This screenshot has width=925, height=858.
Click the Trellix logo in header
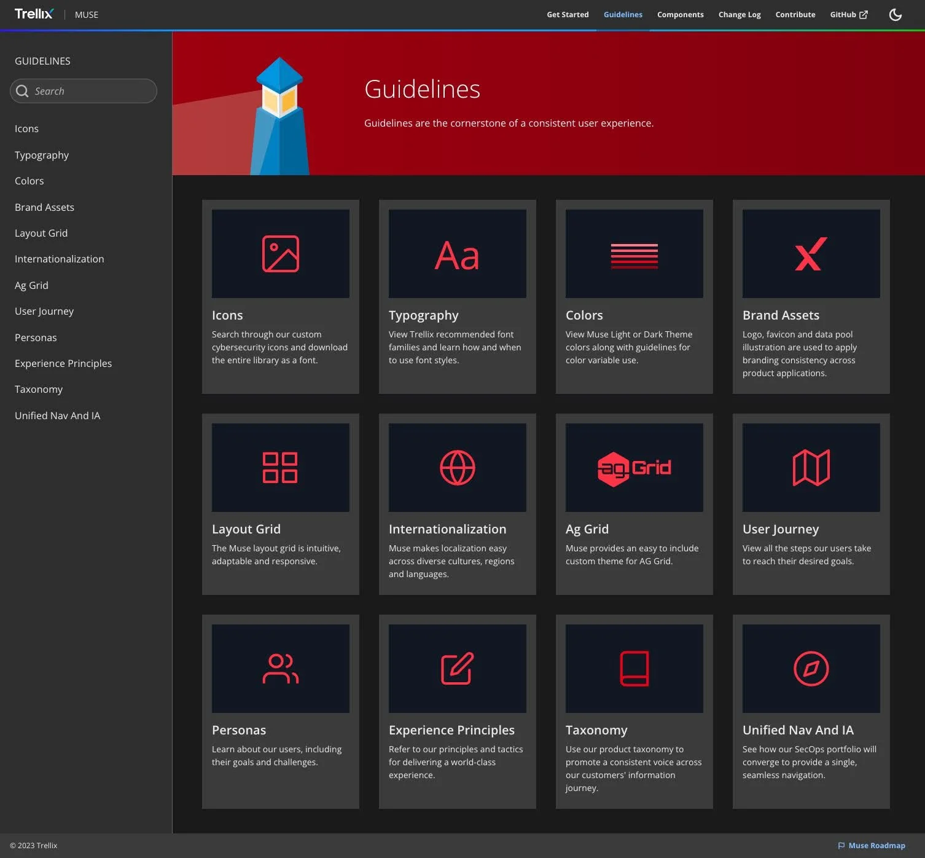[34, 14]
